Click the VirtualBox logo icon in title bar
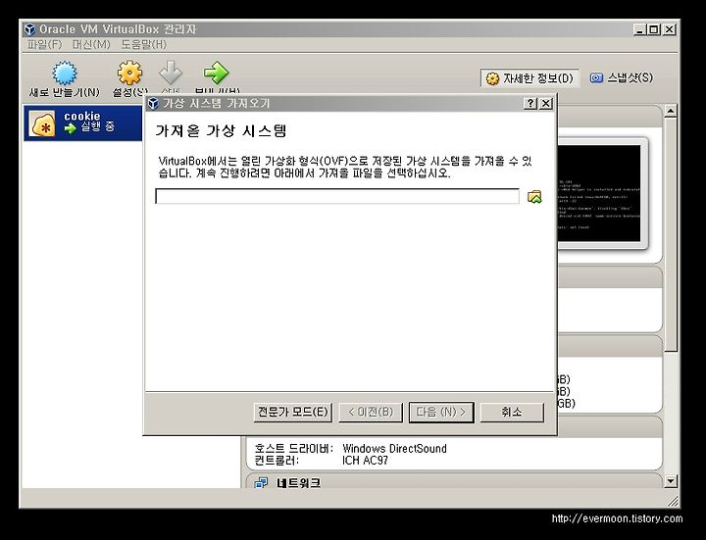The width and height of the screenshot is (706, 540). point(29,29)
